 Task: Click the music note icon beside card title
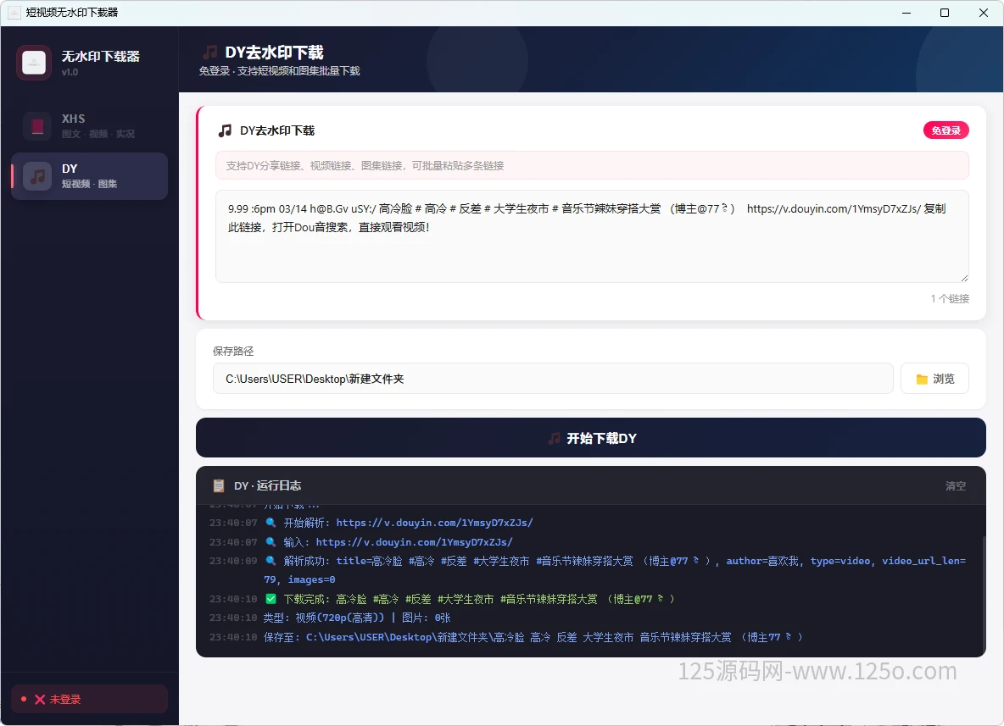225,130
